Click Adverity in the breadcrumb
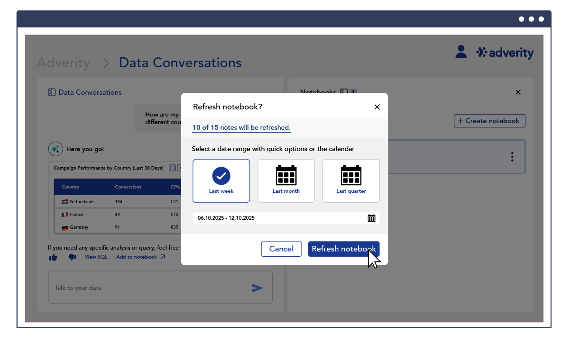Viewport: 569px width, 341px height. pos(64,63)
